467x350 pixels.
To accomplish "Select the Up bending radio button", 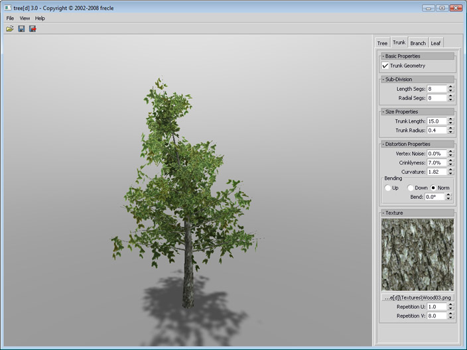I will click(x=387, y=188).
